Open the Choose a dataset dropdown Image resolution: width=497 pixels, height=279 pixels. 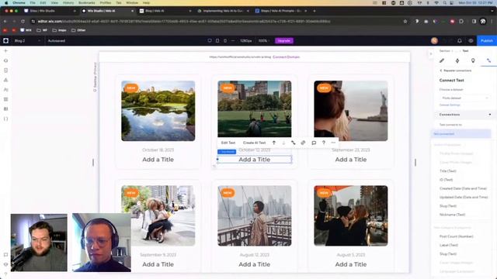pyautogui.click(x=464, y=98)
